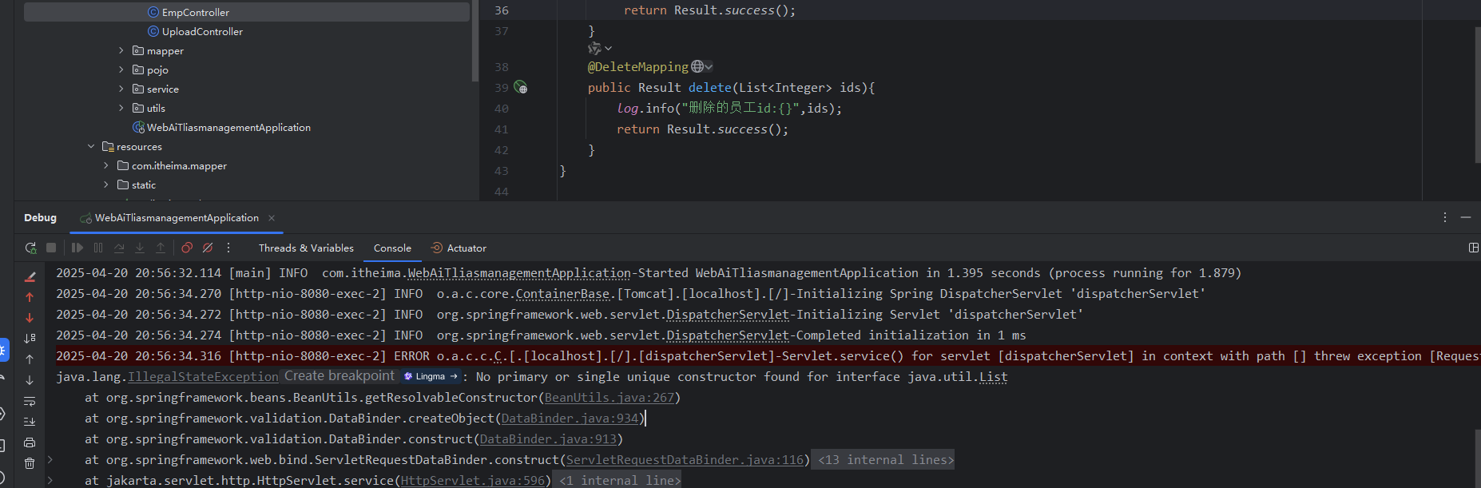
Task: Step out of current method
Action: 161,248
